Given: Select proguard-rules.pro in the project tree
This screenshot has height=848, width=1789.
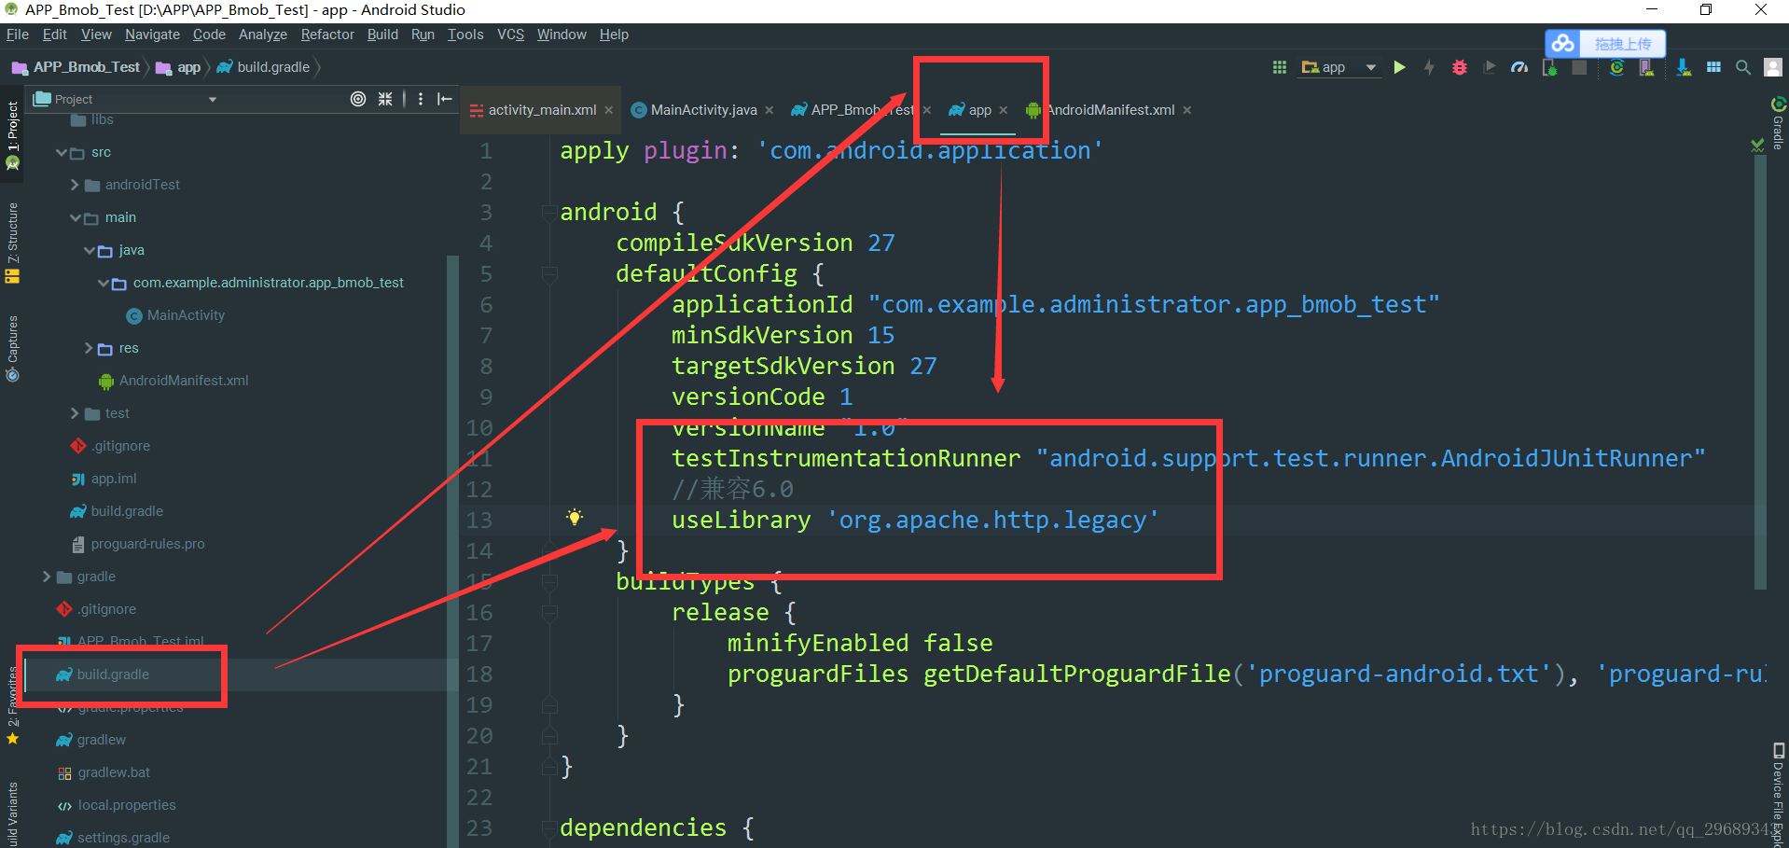Looking at the screenshot, I should (147, 544).
